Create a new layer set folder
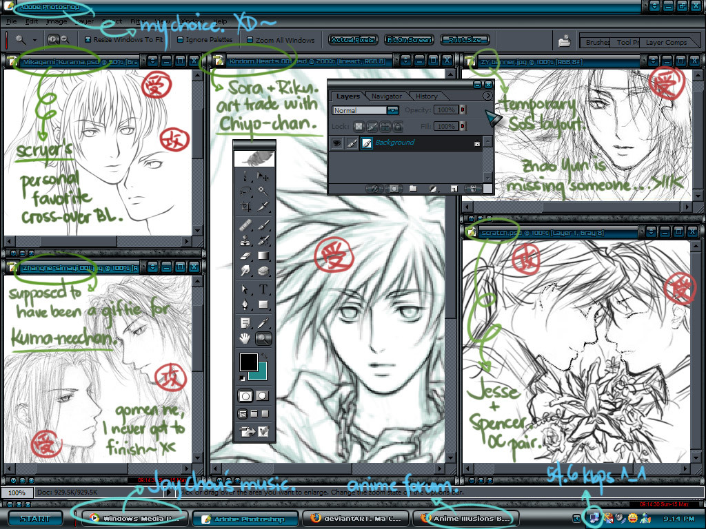 (413, 189)
